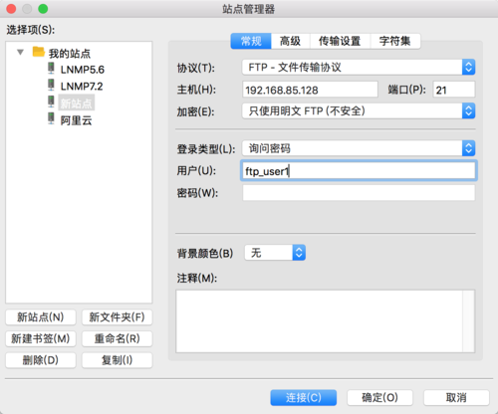Click the 密码 password input field
The height and width of the screenshot is (414, 498).
coord(359,193)
